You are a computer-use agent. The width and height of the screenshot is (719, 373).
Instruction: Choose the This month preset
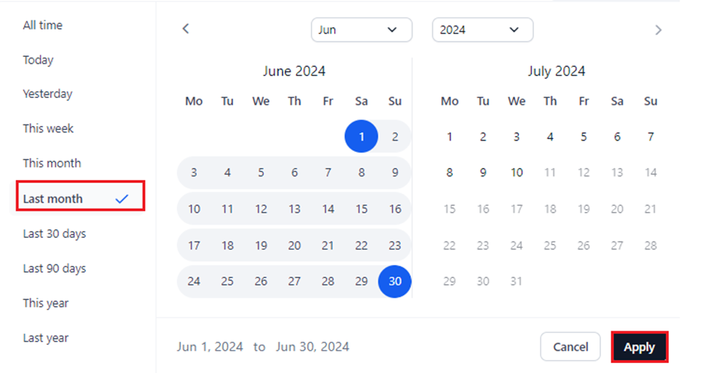52,163
